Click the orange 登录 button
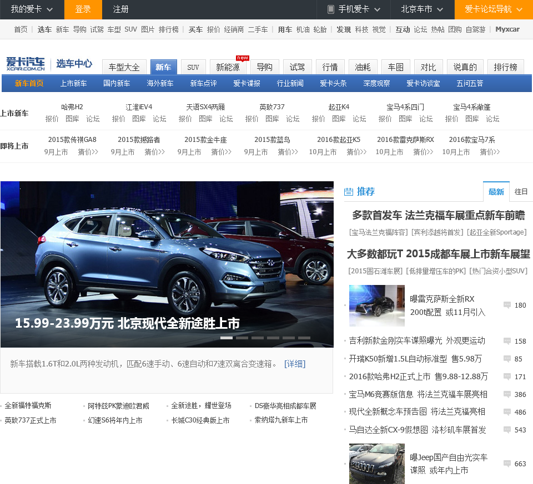533x484 pixels. click(83, 9)
